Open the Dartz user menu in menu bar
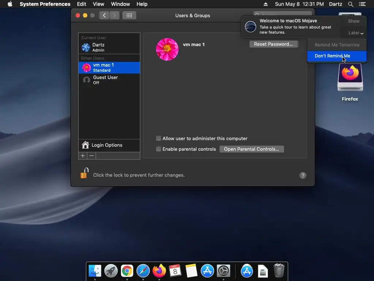Image resolution: width=374 pixels, height=281 pixels. point(335,4)
